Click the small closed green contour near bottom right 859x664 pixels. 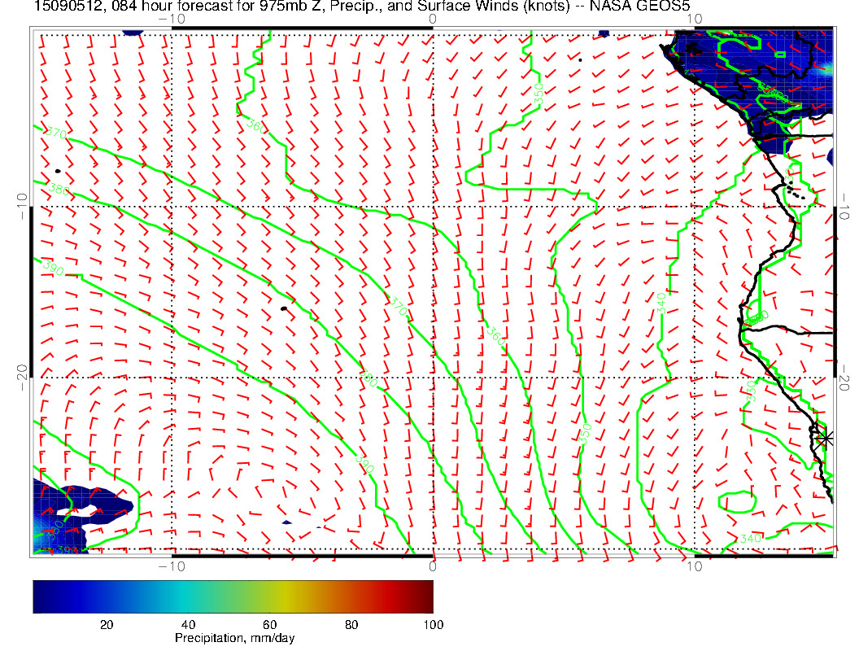tap(737, 502)
